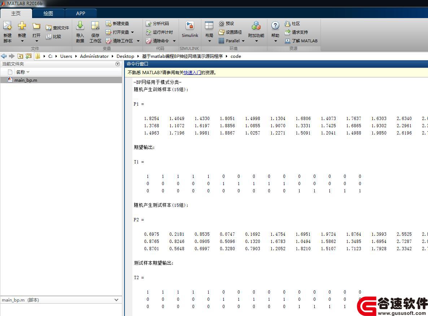428x316 pixels.
Task: Open Preferences (预设)
Action: (227, 24)
